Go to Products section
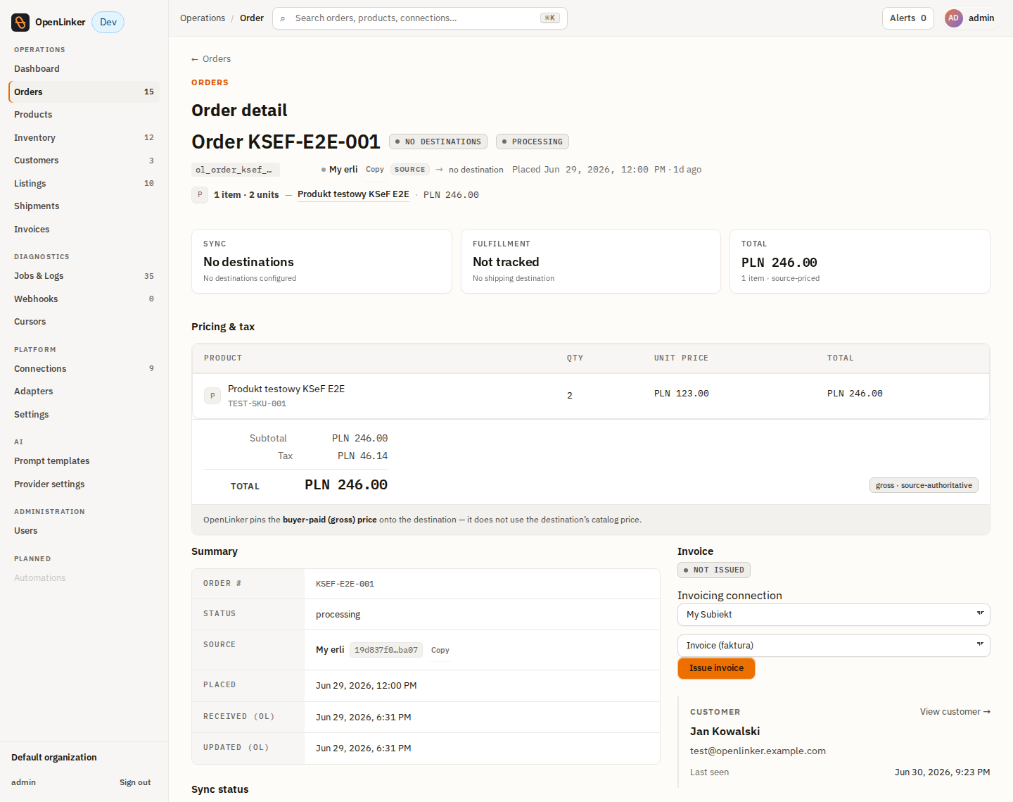This screenshot has height=802, width=1013. tap(84, 115)
